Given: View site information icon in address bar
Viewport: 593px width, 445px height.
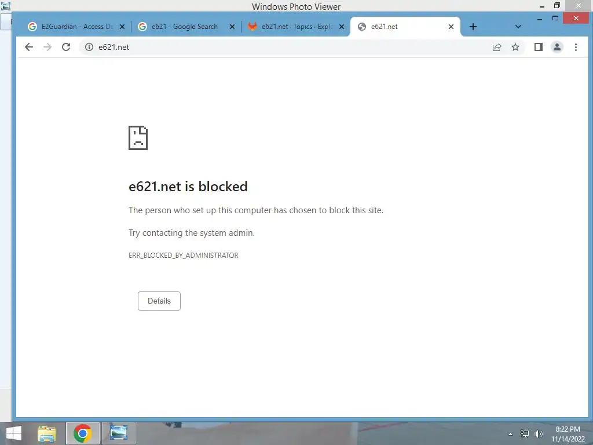Looking at the screenshot, I should [89, 47].
